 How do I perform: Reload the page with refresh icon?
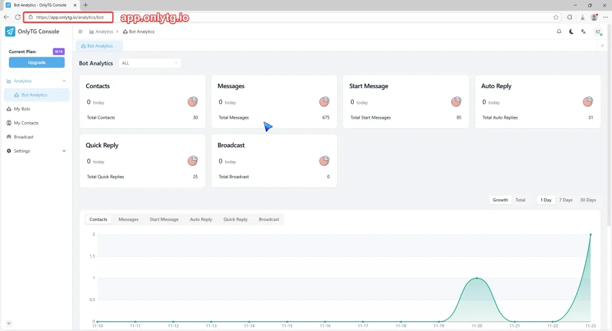pyautogui.click(x=17, y=17)
